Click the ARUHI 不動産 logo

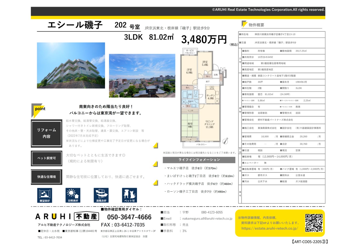click(x=67, y=216)
